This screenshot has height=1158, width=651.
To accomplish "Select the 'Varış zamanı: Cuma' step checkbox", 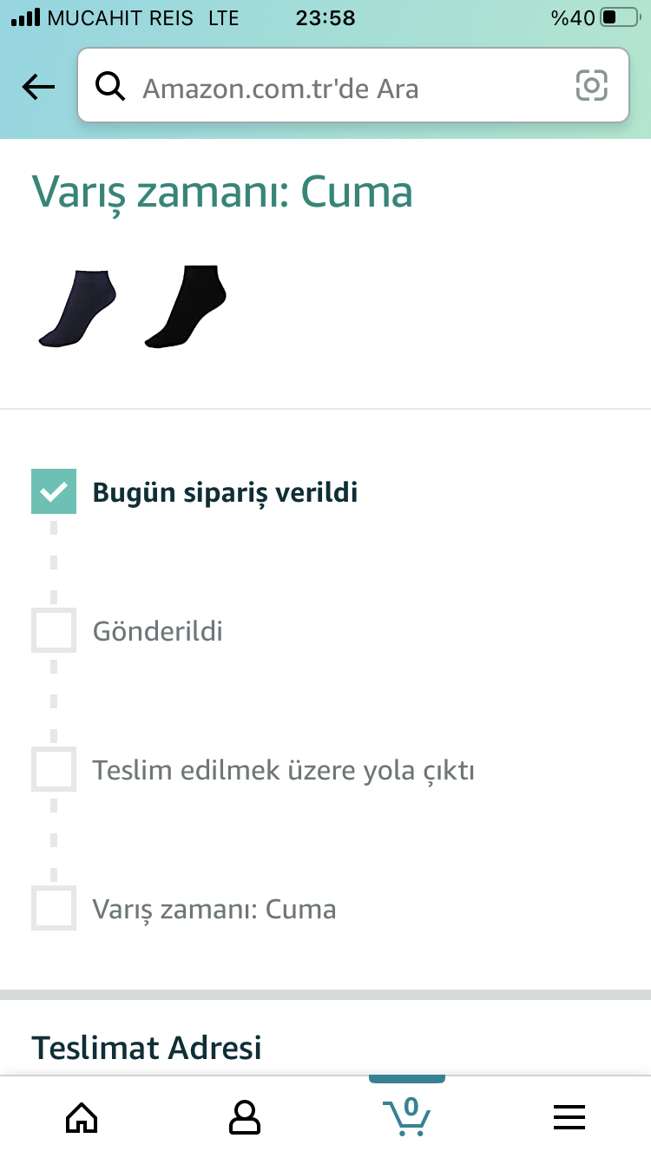I will [54, 908].
